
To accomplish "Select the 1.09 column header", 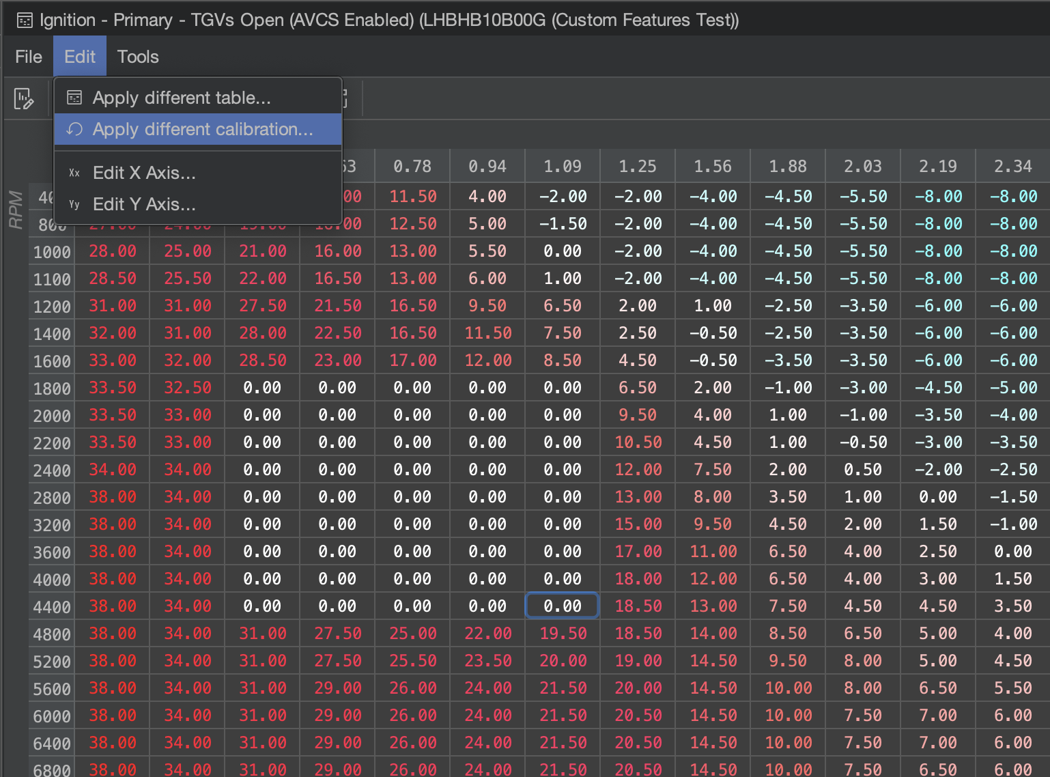I will 563,166.
